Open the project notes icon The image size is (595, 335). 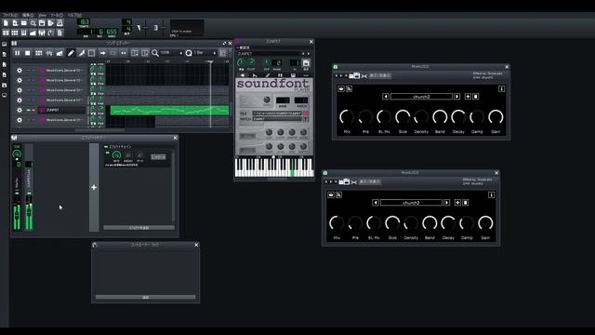(59, 33)
